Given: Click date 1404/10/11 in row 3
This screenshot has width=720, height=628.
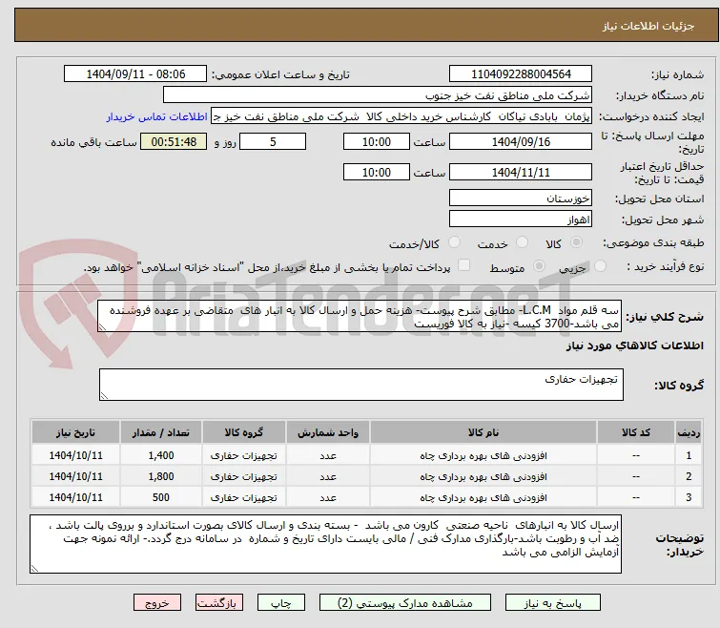Looking at the screenshot, I should pos(75,497).
